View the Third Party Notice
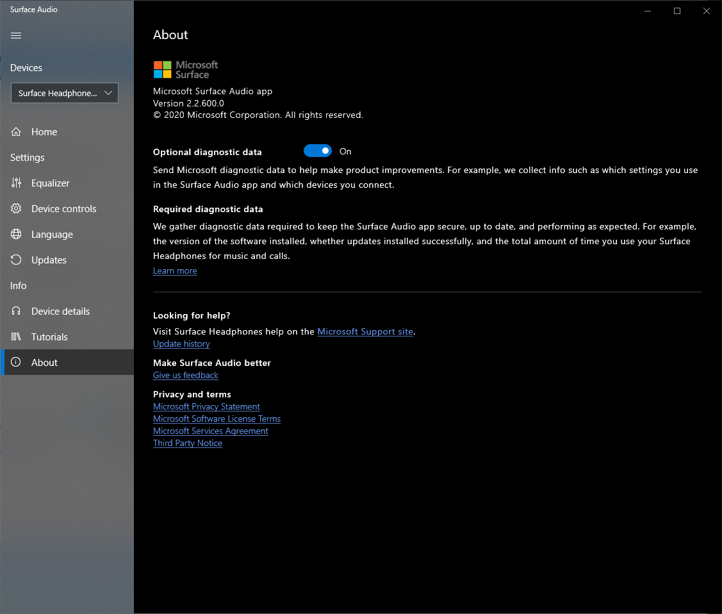The height and width of the screenshot is (614, 722). [188, 444]
